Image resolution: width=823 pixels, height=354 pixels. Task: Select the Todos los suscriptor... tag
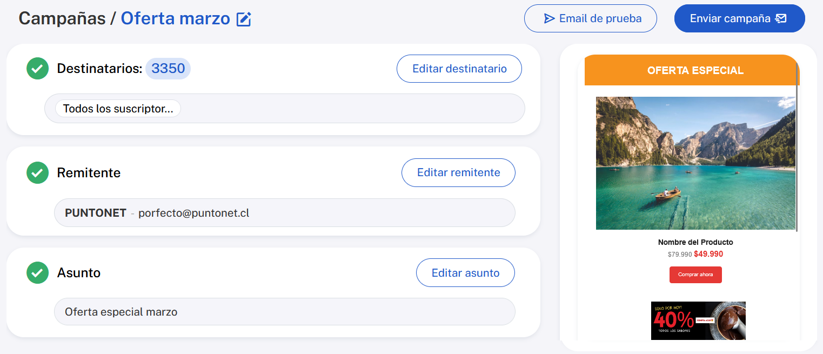point(118,109)
